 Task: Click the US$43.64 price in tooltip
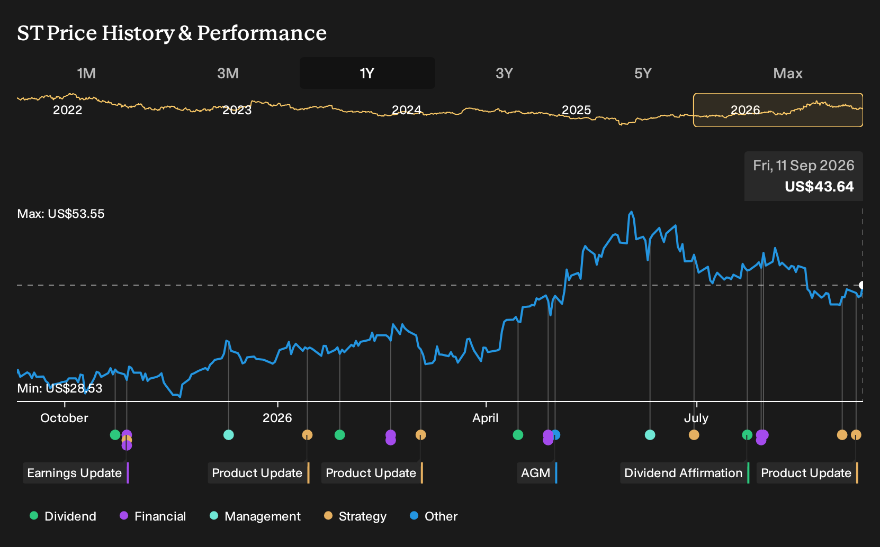pyautogui.click(x=819, y=187)
